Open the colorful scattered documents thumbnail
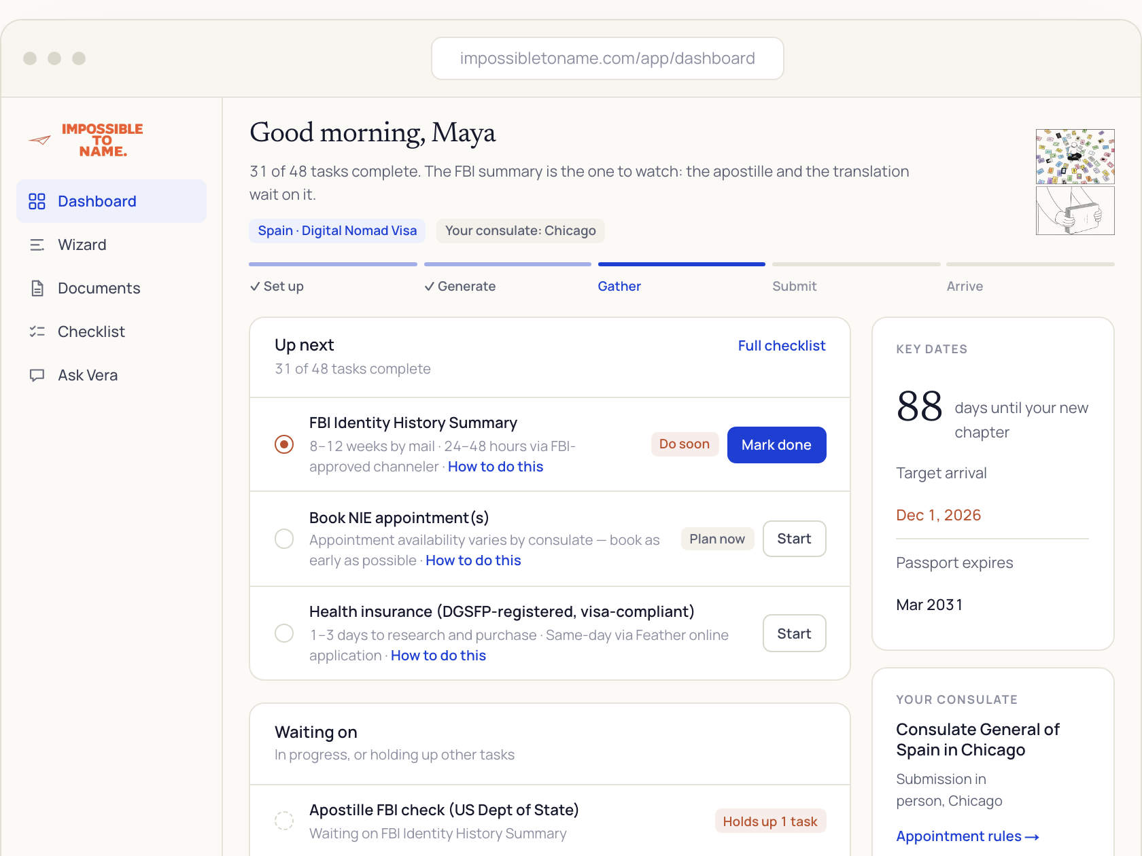The height and width of the screenshot is (856, 1142). coord(1075,156)
